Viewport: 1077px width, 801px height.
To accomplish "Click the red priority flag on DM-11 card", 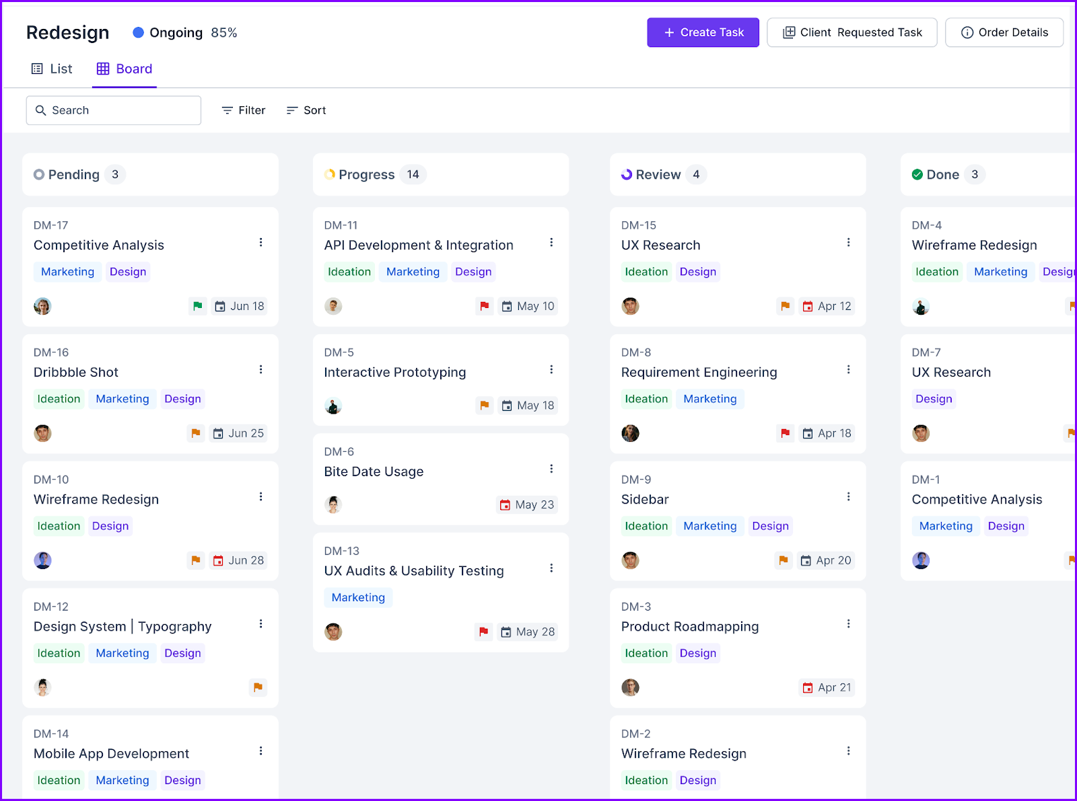I will click(x=484, y=306).
